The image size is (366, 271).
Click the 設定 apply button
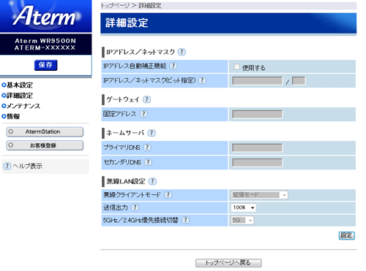pyautogui.click(x=346, y=235)
